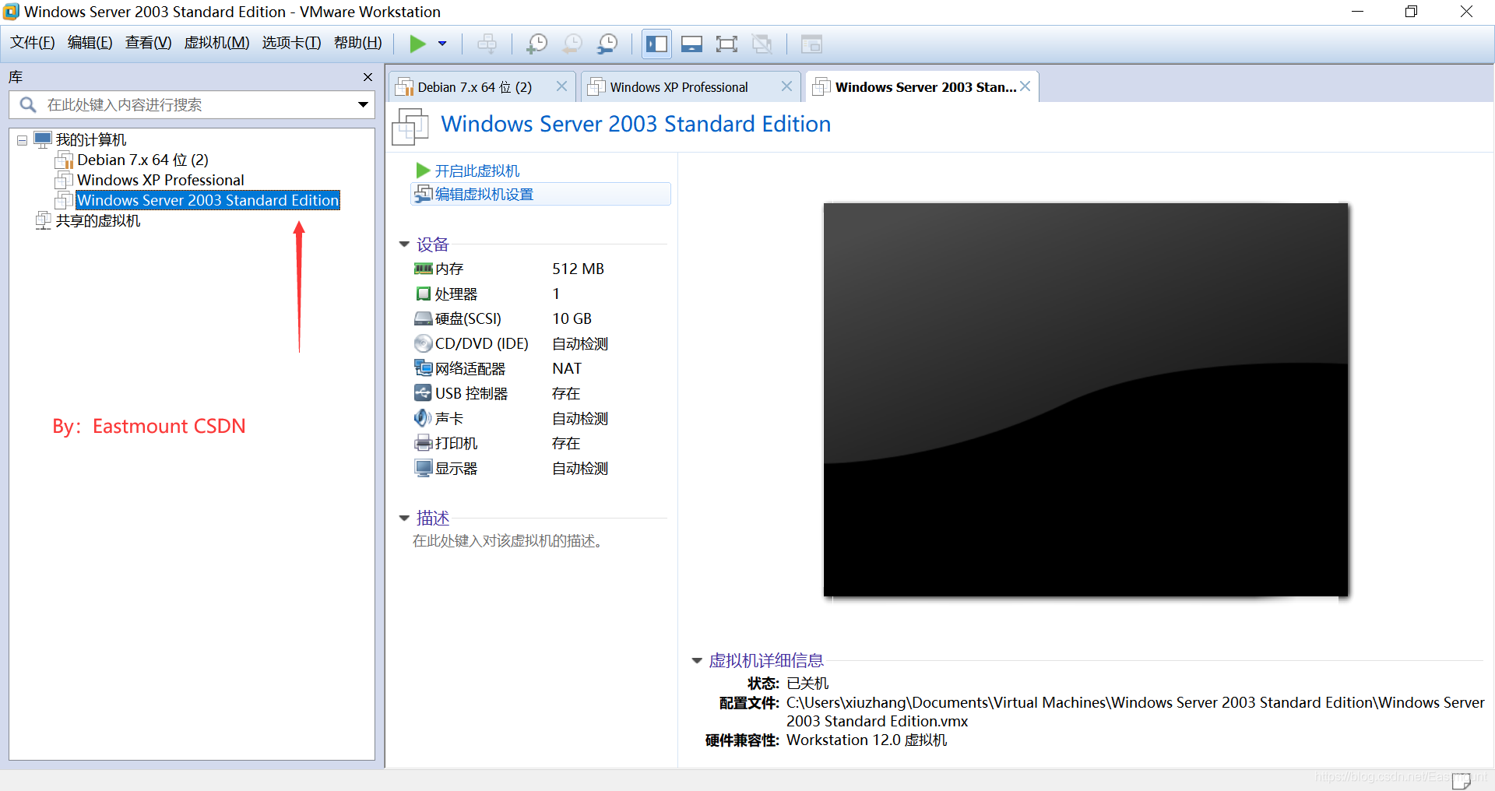Open the Snapshot Manager toolbar icon
The width and height of the screenshot is (1495, 791).
[x=607, y=44]
